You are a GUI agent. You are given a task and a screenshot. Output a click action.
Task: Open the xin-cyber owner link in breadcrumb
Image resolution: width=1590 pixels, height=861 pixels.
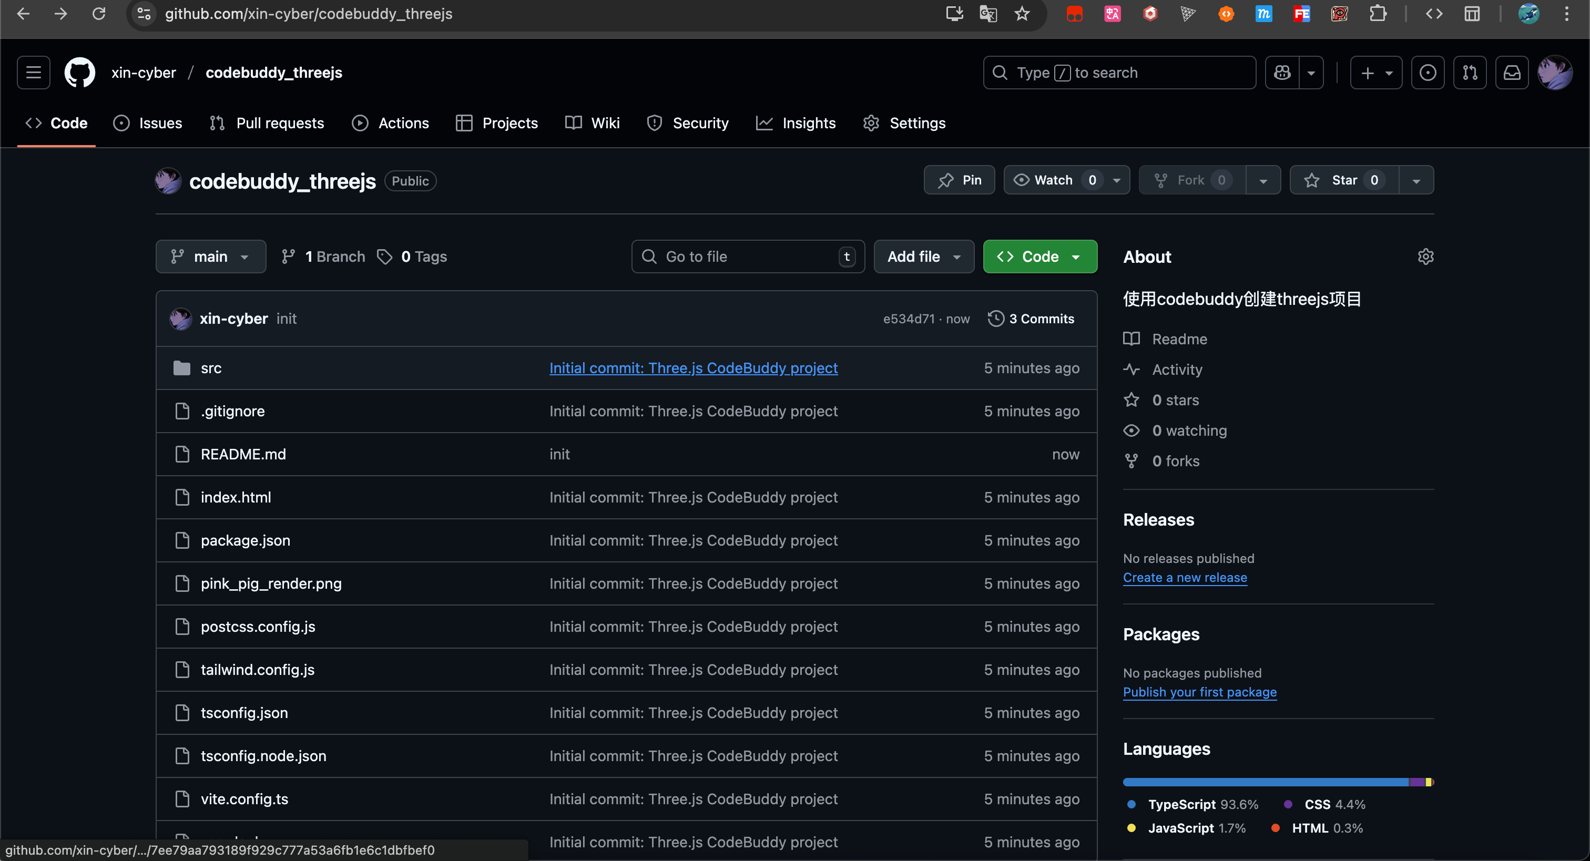coord(143,73)
